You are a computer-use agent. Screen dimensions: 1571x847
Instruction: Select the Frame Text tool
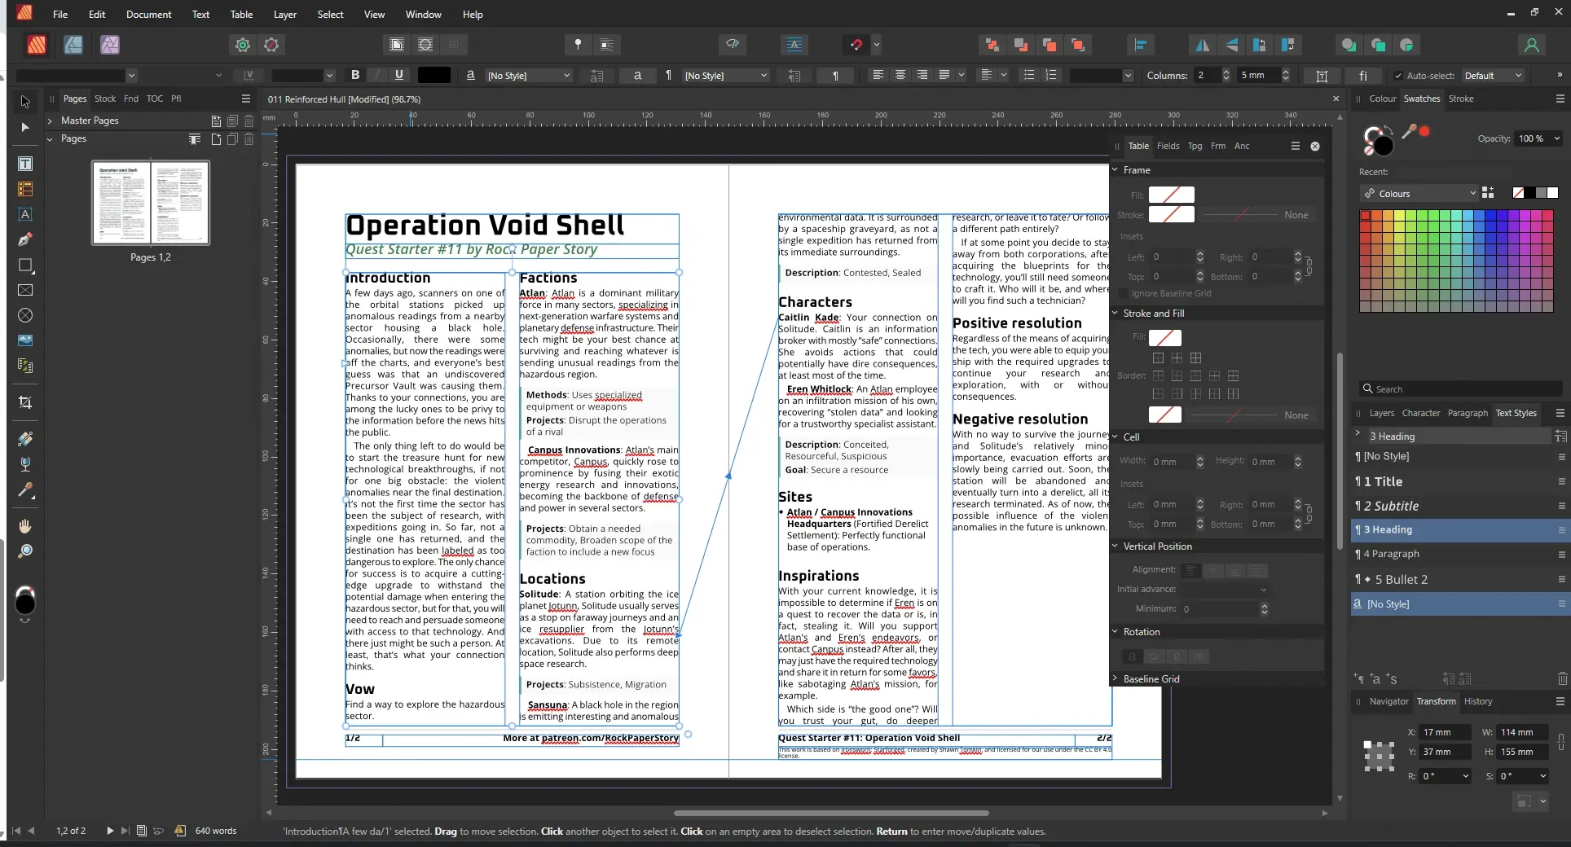(x=25, y=164)
